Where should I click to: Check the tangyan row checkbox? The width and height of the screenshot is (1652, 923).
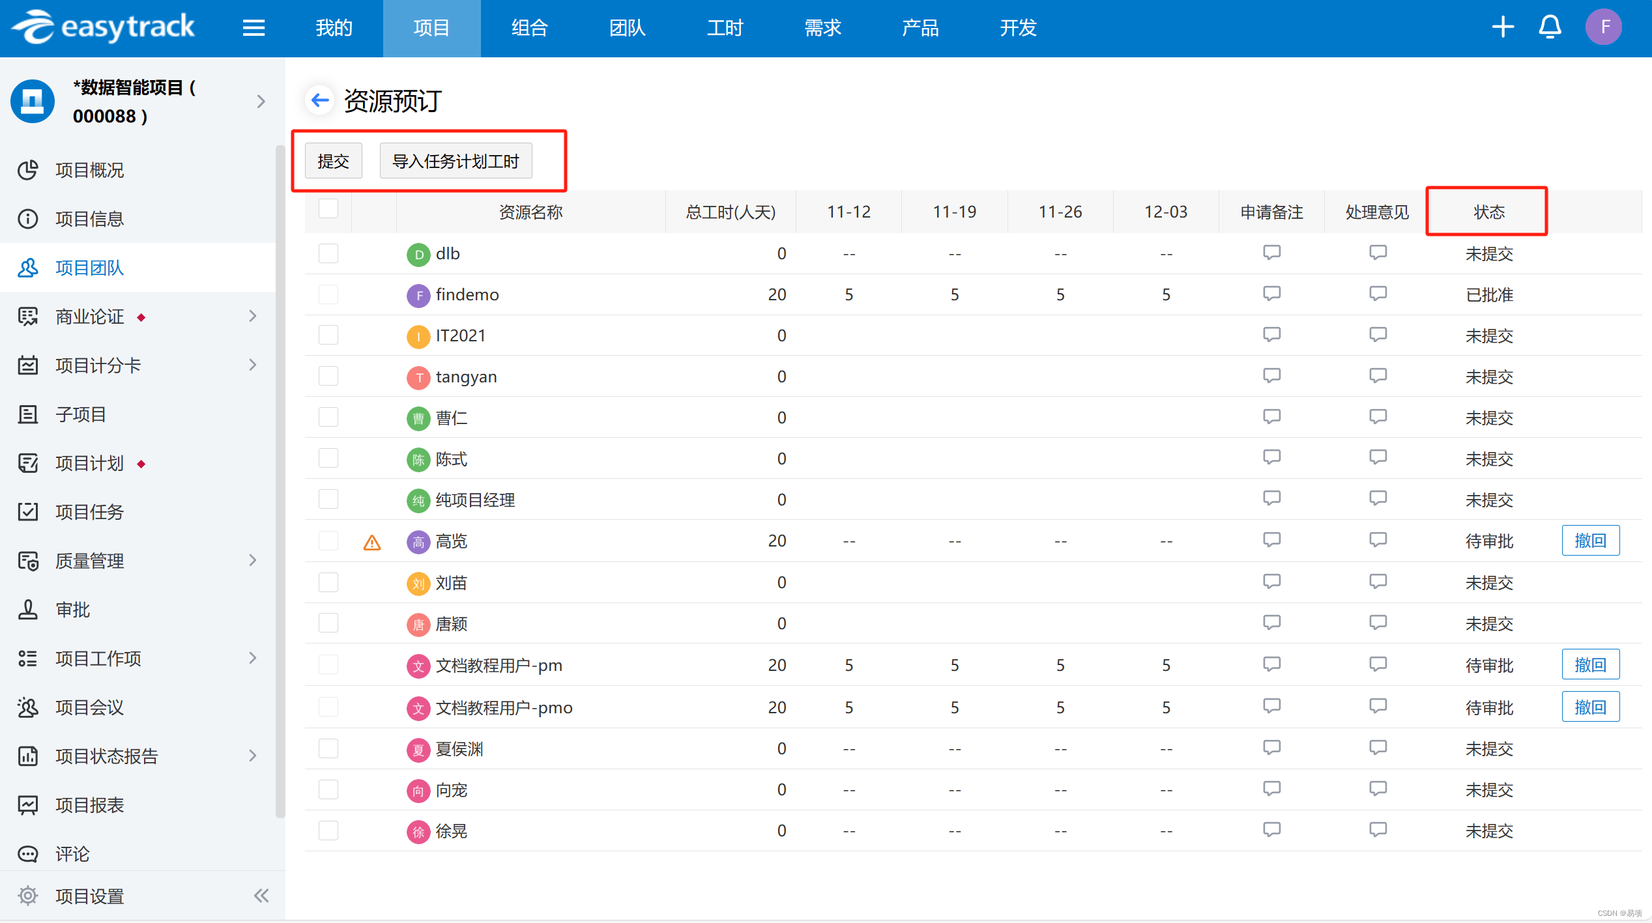328,376
